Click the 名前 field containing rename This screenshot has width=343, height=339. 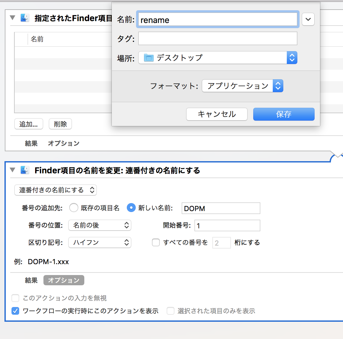point(218,19)
